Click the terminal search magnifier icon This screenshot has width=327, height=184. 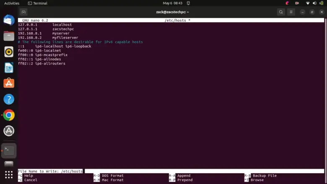point(281,12)
